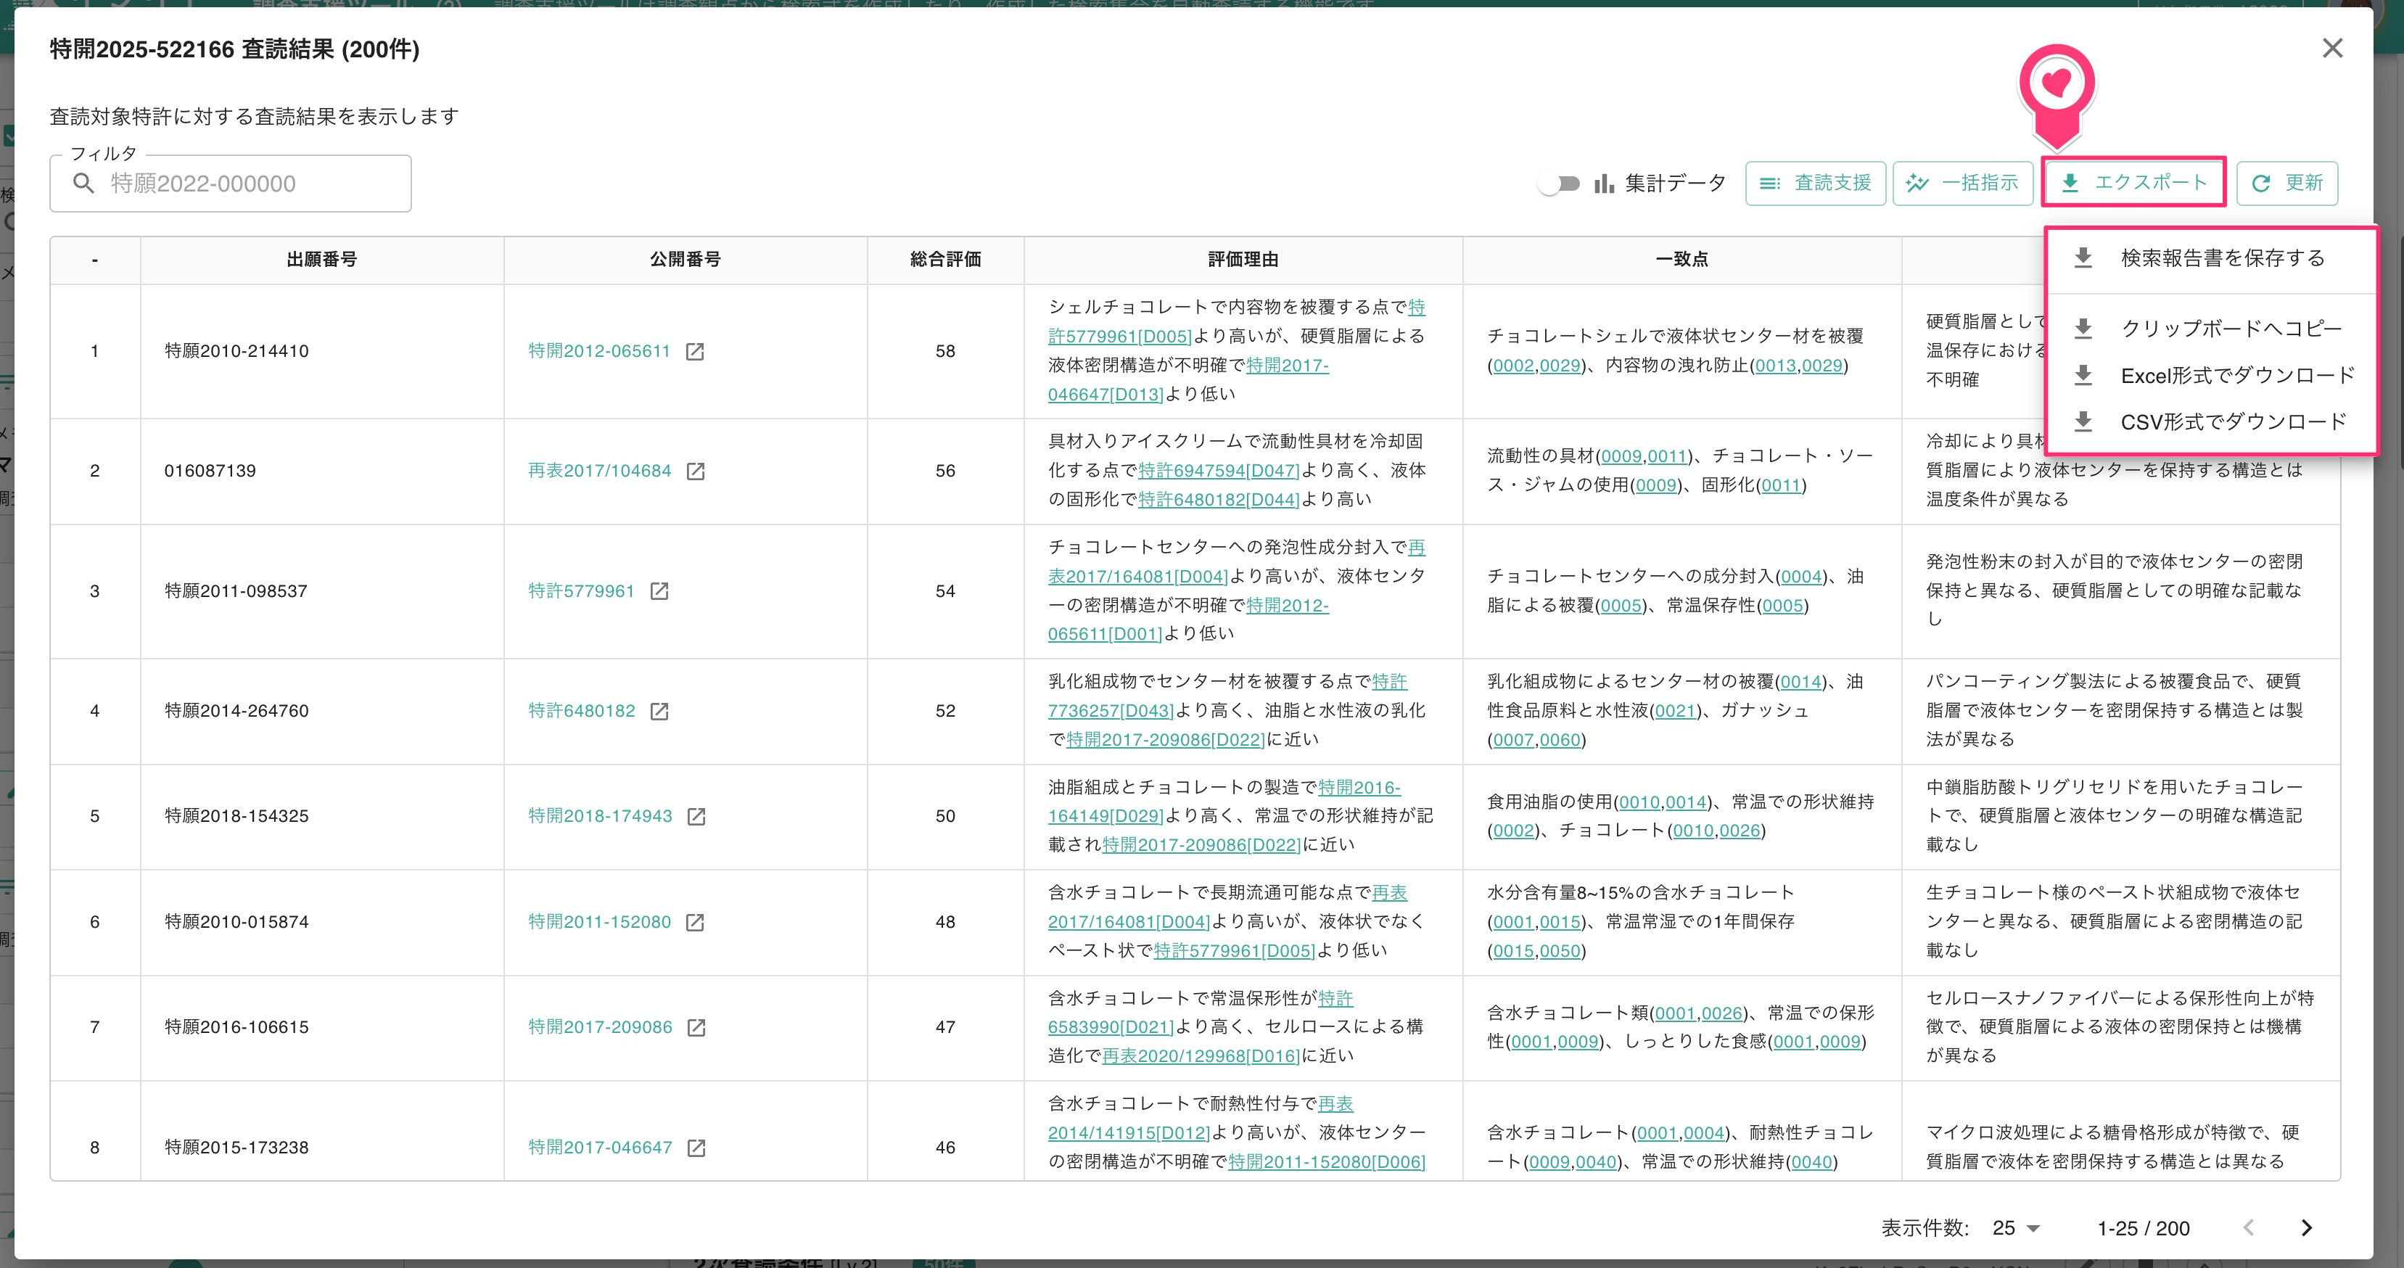Click the 特許6480182[D044] reference link
The width and height of the screenshot is (2404, 1268).
1219,499
